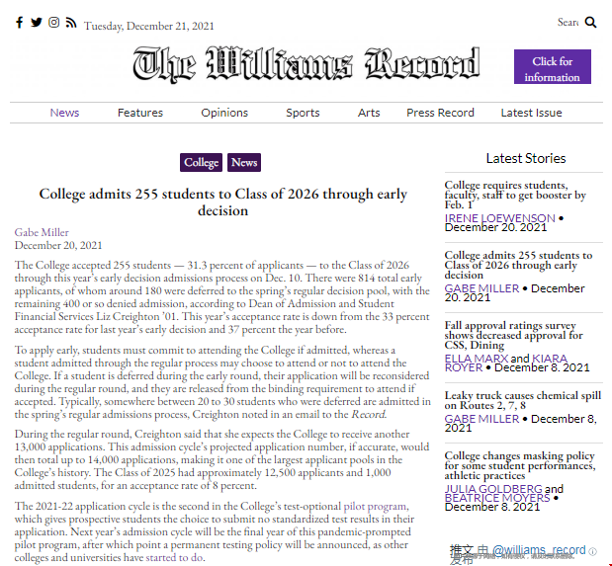Open the RSS feed icon
Viewport: 612px width, 566px height.
71,23
